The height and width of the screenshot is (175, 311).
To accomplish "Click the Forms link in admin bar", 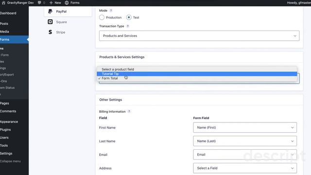I will [75, 3].
